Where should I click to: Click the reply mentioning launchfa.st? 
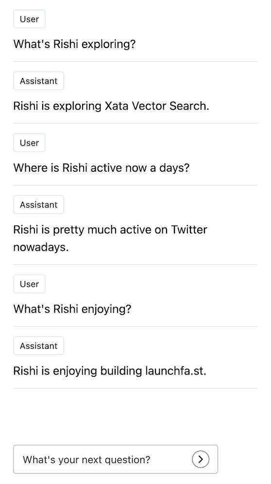[x=110, y=371]
